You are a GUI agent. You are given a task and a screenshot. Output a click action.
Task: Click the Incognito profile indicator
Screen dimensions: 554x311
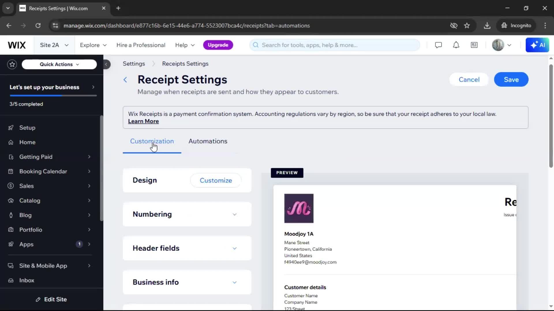[x=516, y=26]
